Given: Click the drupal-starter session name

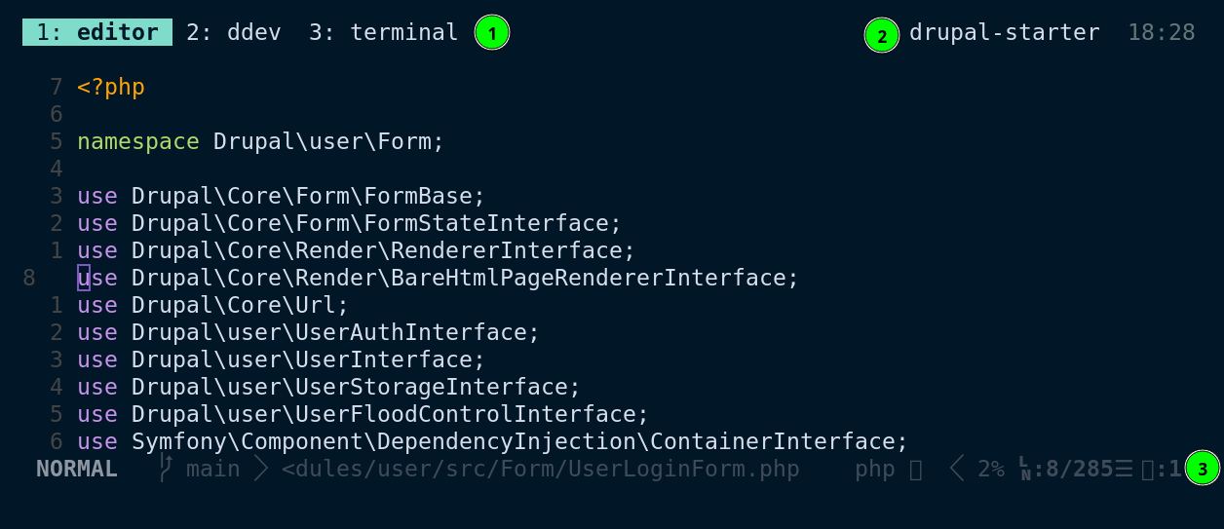Looking at the screenshot, I should tap(1004, 32).
